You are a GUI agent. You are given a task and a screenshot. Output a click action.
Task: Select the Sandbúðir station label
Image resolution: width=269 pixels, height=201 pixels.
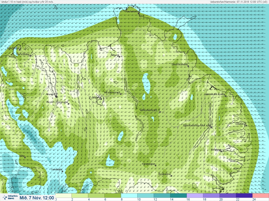[x=56, y=170]
